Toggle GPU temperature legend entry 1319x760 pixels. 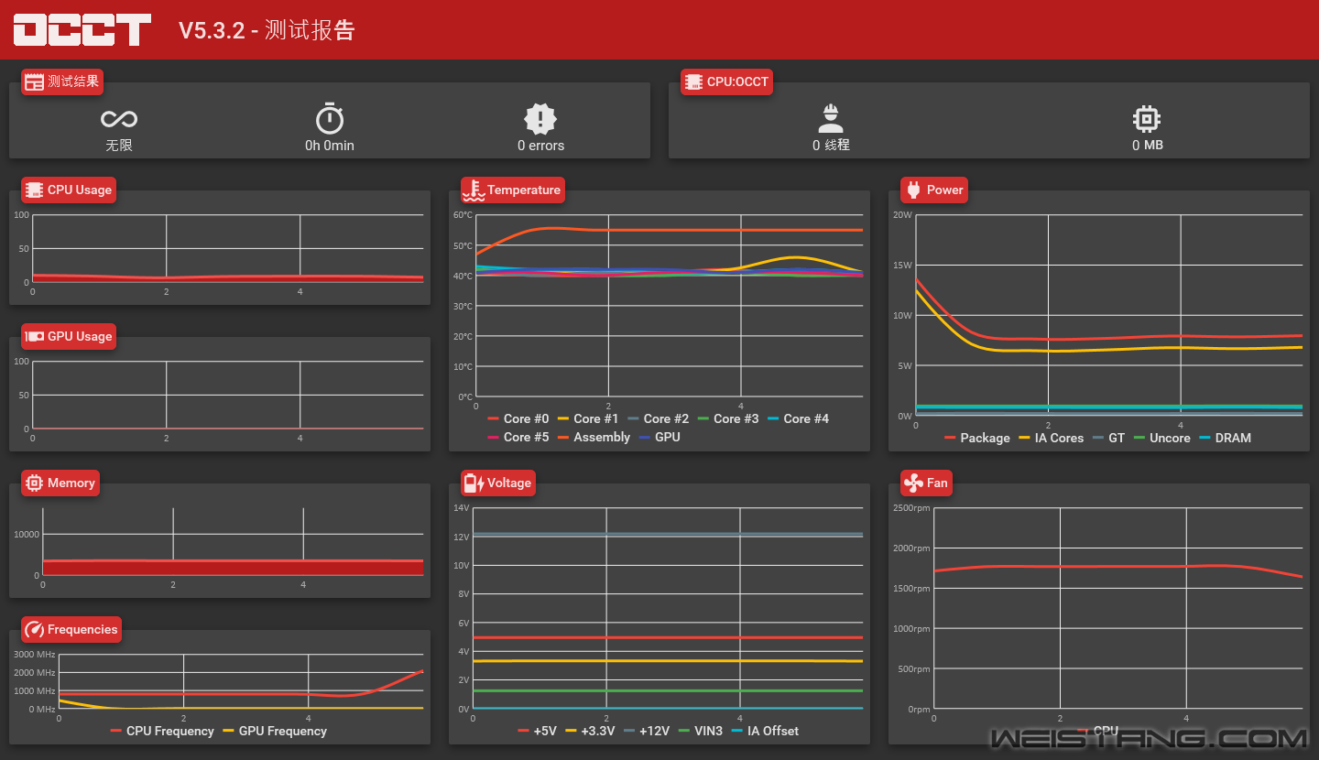[x=659, y=437]
